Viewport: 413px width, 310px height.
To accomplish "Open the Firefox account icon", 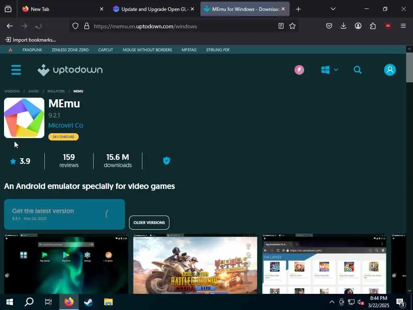I will [x=358, y=26].
